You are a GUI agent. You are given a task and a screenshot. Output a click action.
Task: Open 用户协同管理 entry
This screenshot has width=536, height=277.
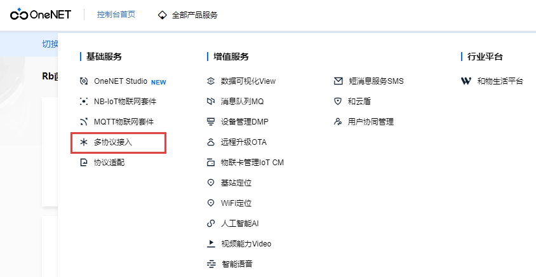point(371,122)
